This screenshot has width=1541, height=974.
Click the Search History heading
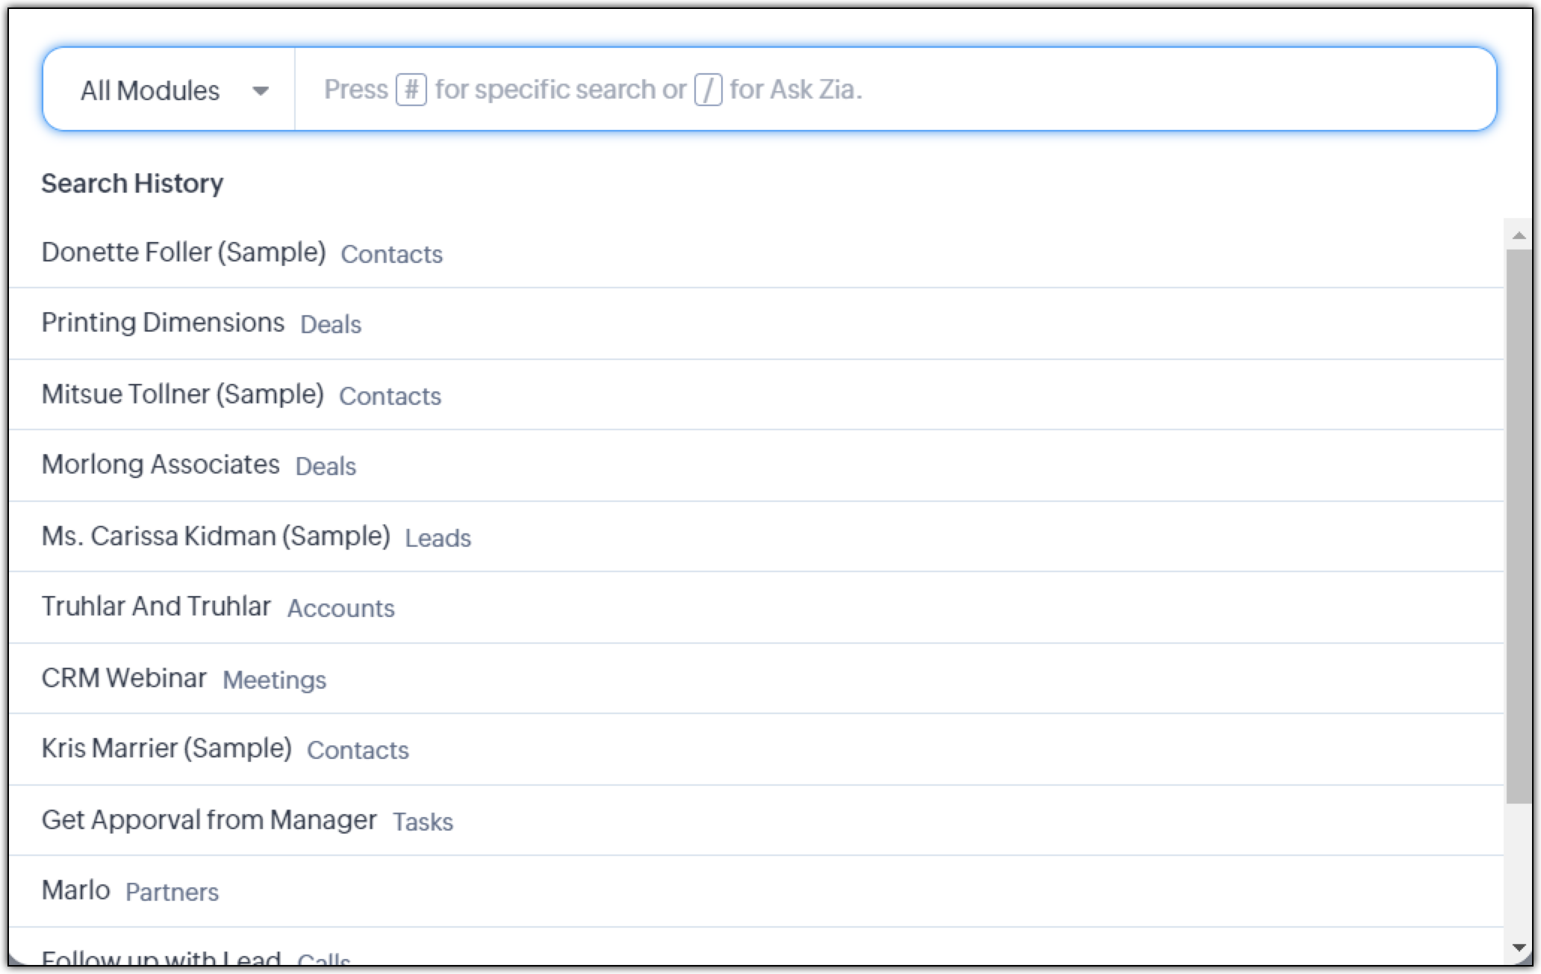point(132,184)
